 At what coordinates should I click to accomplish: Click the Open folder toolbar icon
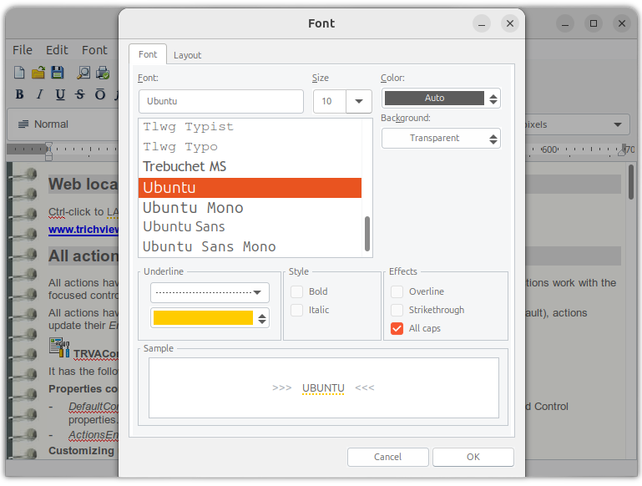coord(38,73)
